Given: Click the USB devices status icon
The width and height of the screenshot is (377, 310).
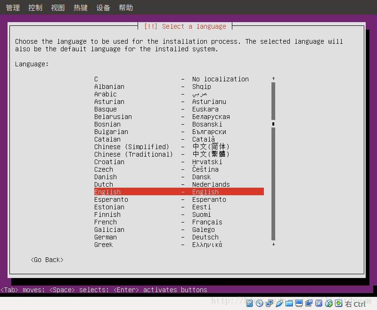Looking at the screenshot, I should click(319, 303).
